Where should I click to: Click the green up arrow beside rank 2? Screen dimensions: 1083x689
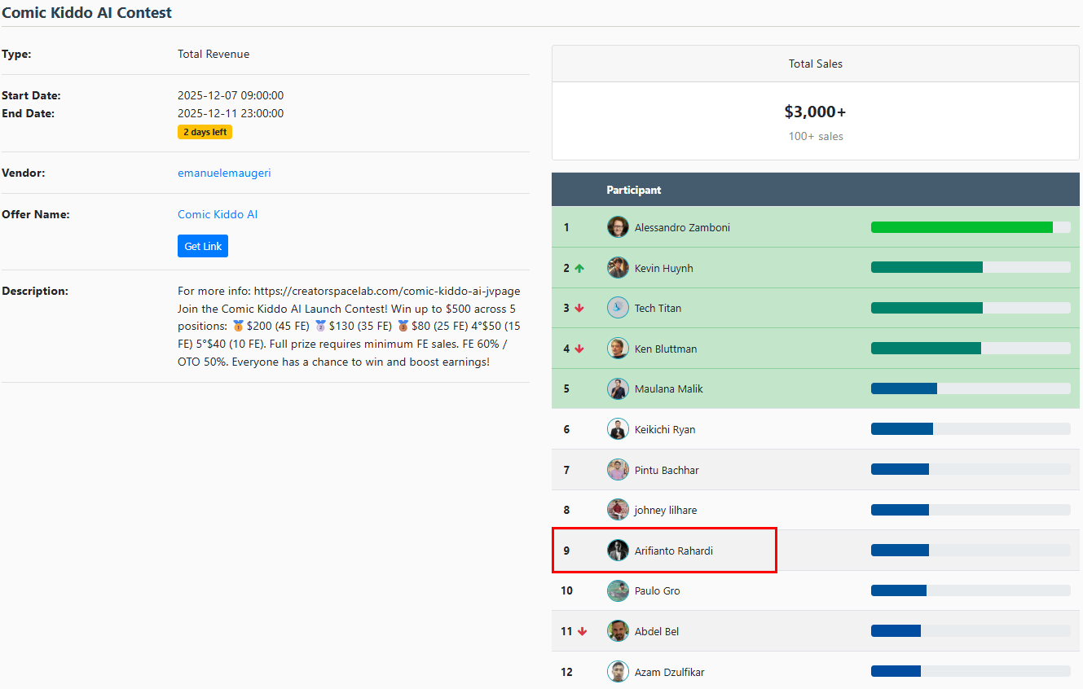point(579,268)
